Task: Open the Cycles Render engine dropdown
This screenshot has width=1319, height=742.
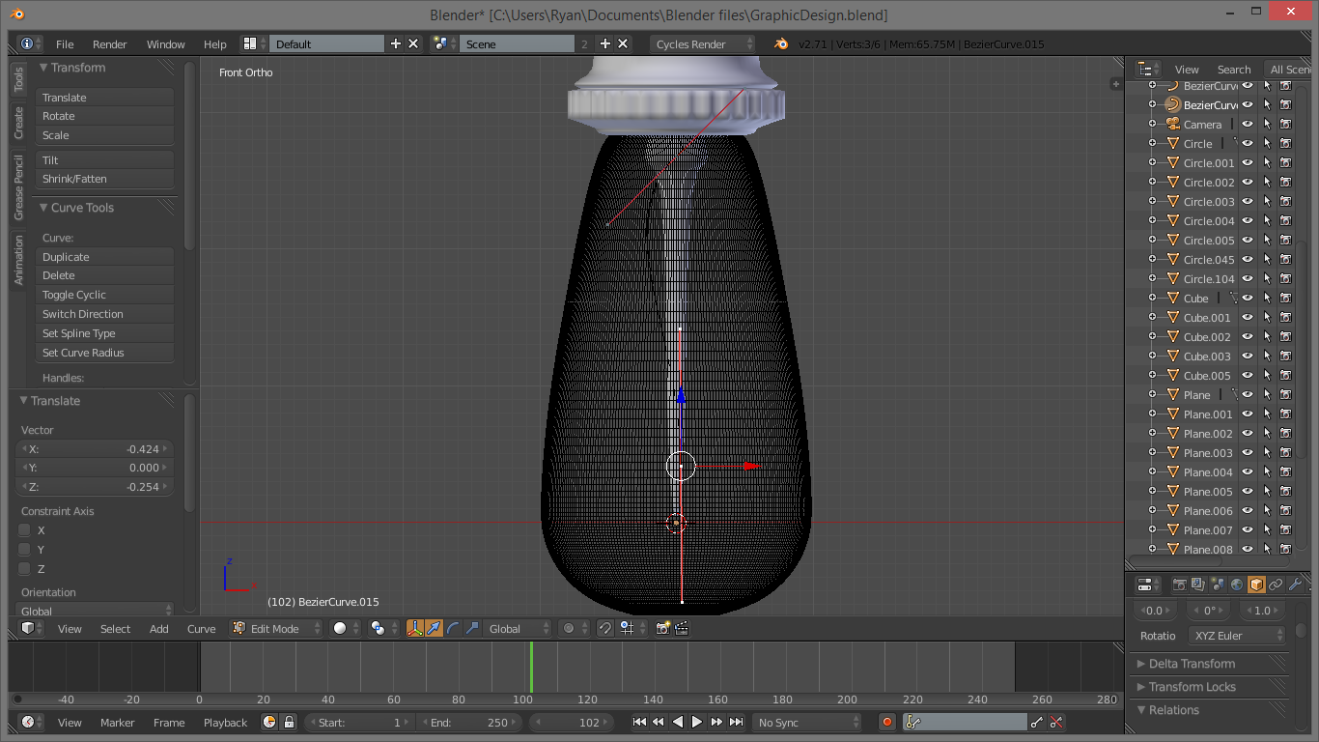Action: pos(702,43)
